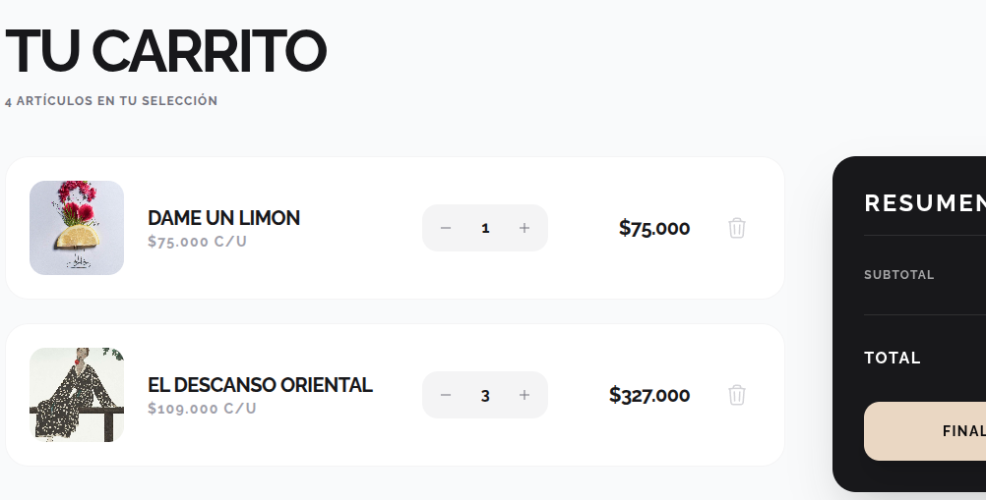Select the quantity value 3 for El Descanso Oriental
This screenshot has height=500, width=986.
[485, 396]
